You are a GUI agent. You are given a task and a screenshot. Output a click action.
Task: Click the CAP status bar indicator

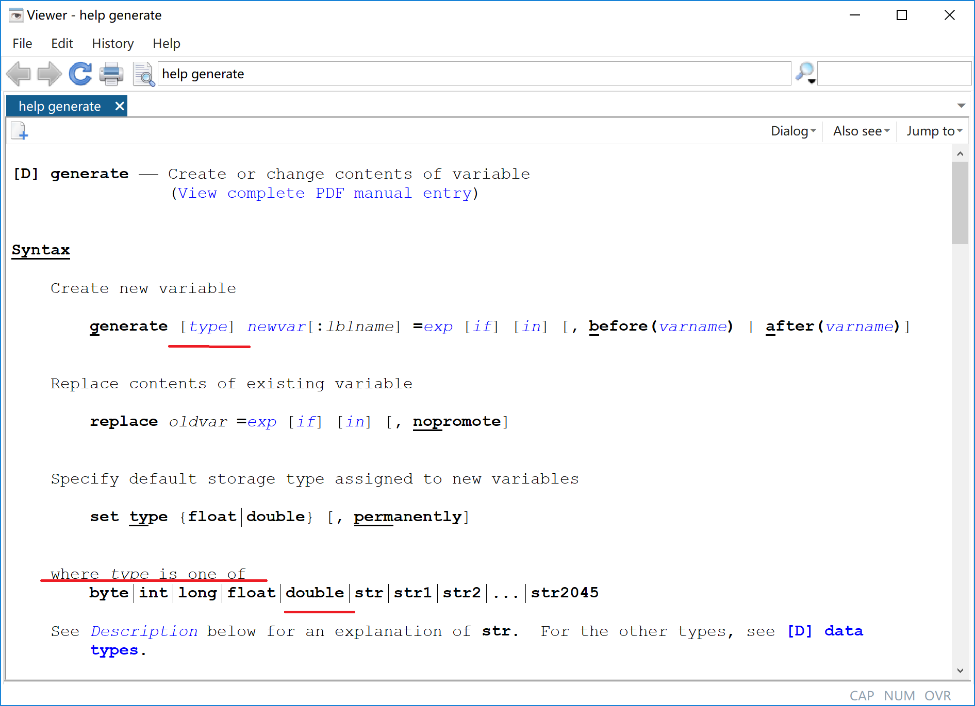862,696
